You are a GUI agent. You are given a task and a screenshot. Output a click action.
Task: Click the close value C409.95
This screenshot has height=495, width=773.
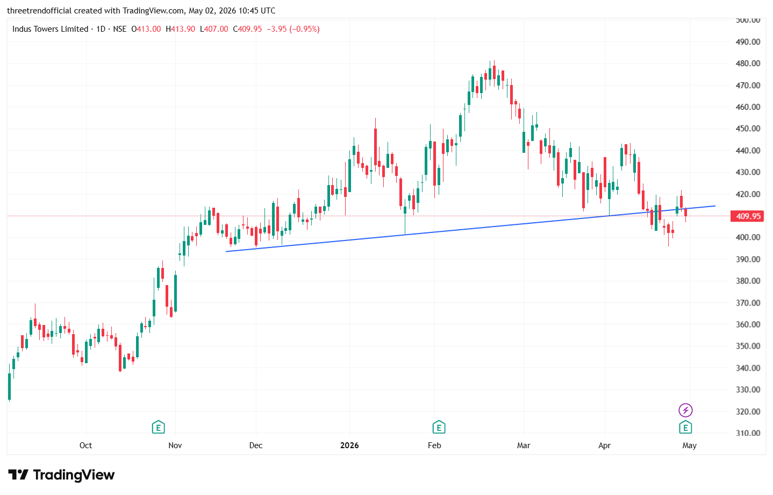[247, 29]
